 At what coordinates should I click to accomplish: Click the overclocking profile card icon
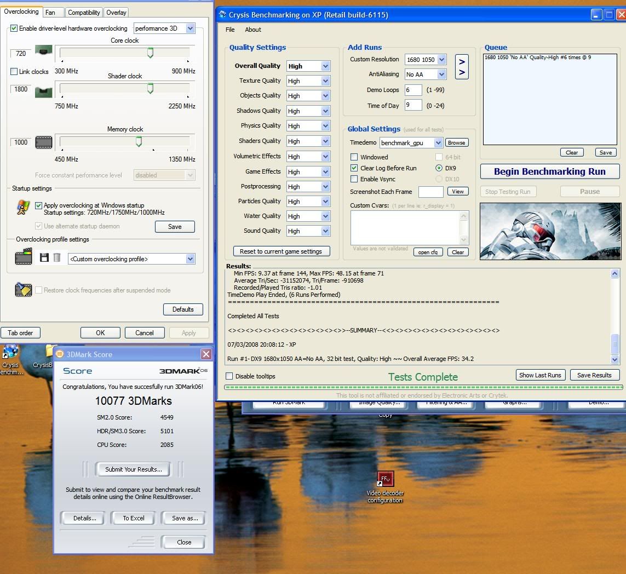[x=24, y=256]
